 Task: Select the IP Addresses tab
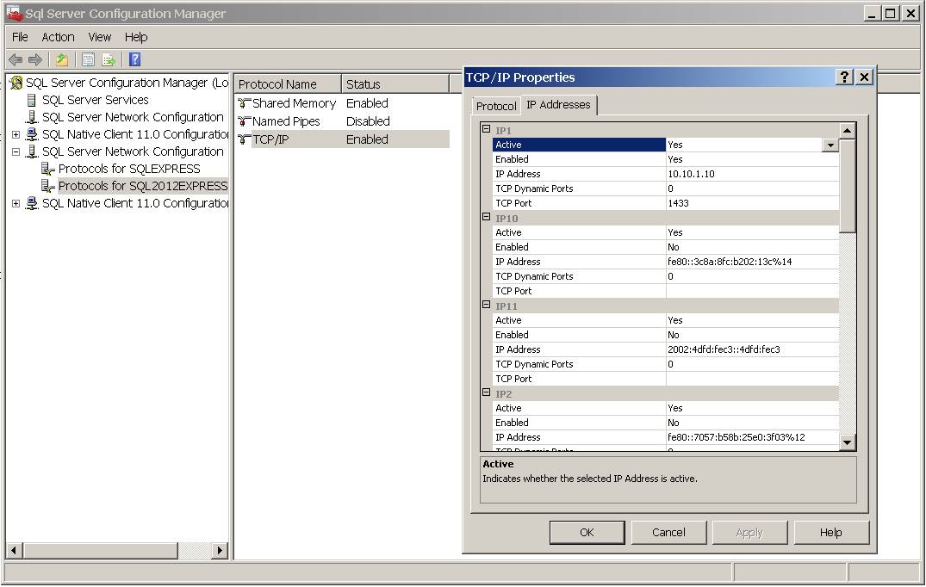(x=559, y=104)
